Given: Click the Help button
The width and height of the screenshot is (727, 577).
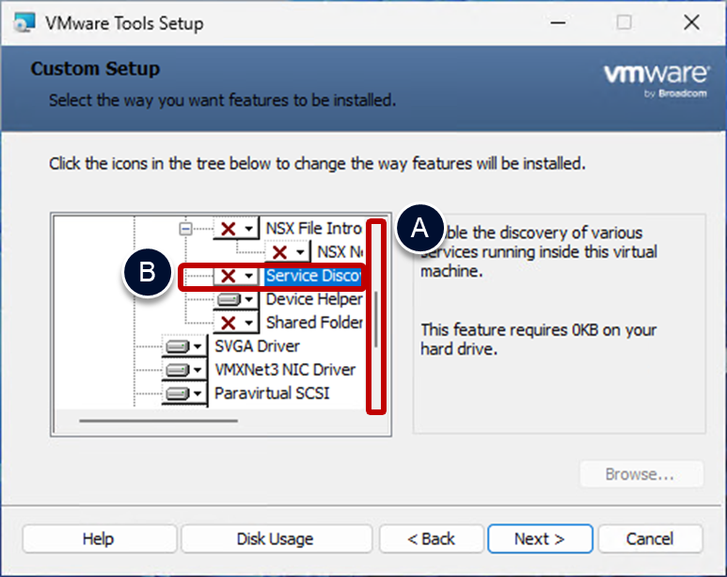Looking at the screenshot, I should click(x=98, y=539).
